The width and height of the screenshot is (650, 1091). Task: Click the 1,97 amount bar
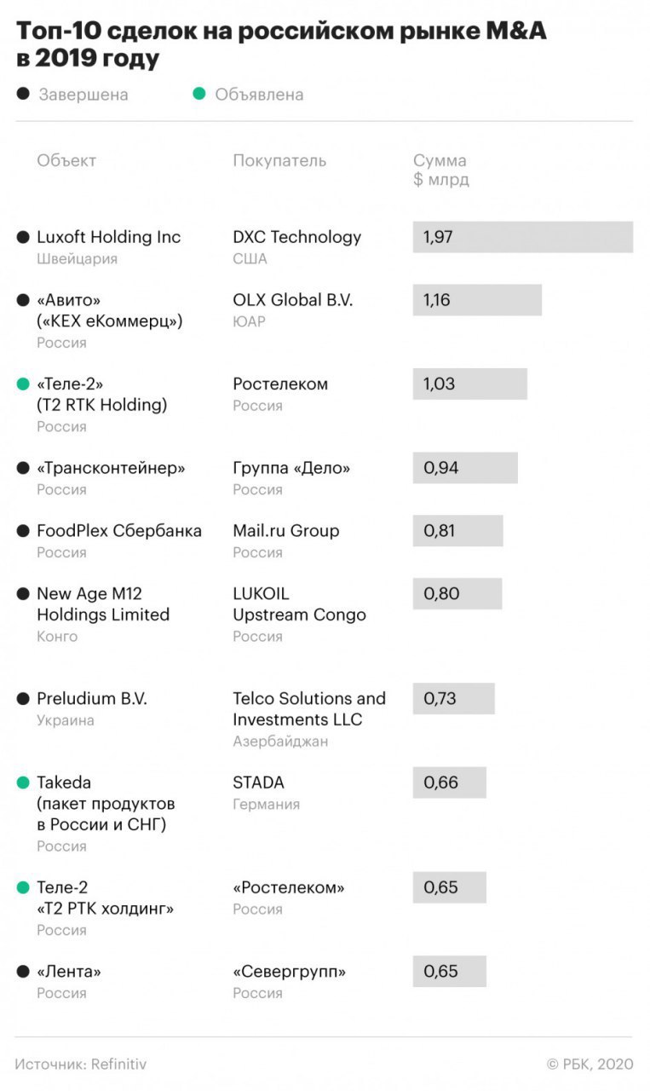tap(522, 237)
